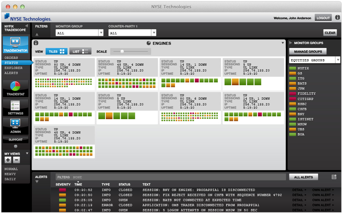Open the Settings icon in sidebar
342x213 pixels.
(16, 108)
